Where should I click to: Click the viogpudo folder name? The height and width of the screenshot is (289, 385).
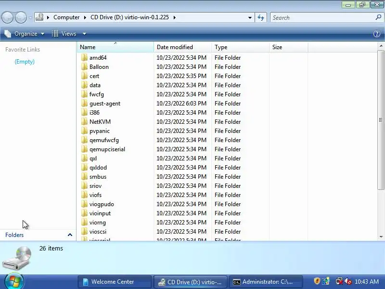[x=102, y=204]
